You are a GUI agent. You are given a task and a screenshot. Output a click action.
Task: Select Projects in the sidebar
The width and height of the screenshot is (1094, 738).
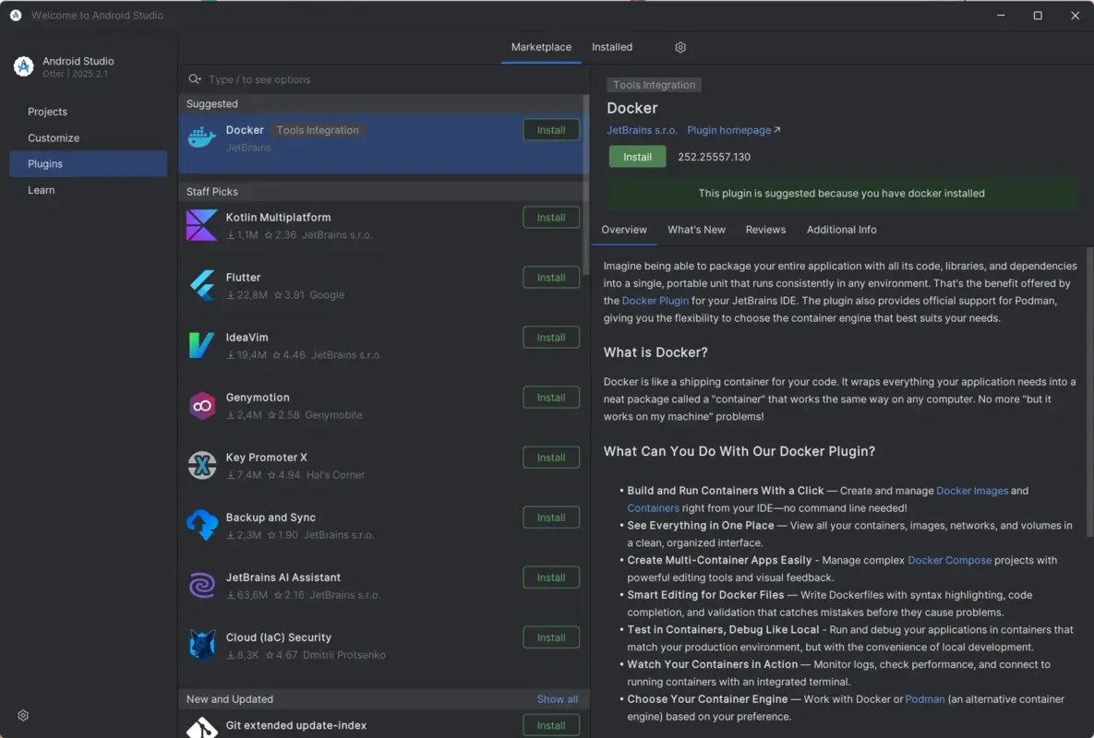click(47, 111)
